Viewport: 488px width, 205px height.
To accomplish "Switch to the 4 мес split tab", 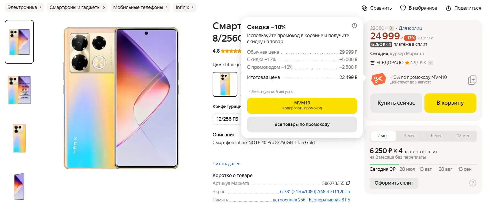I will [x=410, y=136].
